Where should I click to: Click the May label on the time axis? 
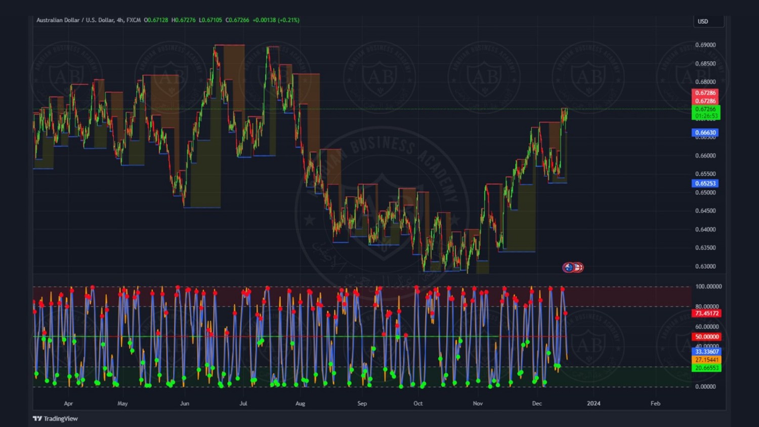[122, 404]
